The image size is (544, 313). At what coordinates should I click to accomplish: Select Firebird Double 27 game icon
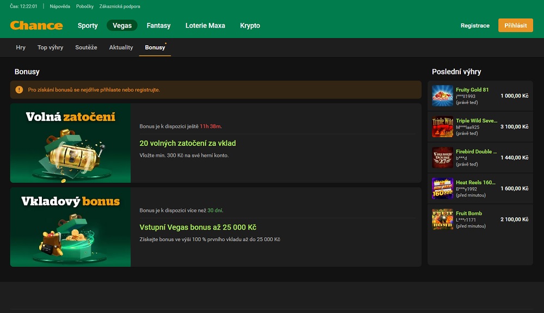(x=442, y=158)
